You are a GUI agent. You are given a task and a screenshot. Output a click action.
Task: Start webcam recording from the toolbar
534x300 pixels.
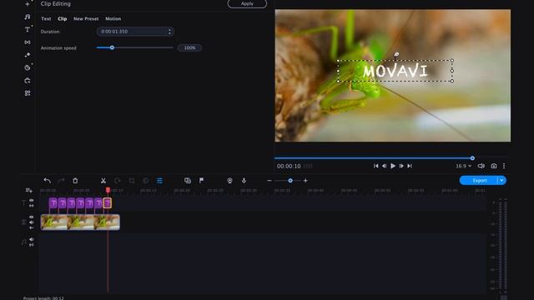tap(230, 181)
